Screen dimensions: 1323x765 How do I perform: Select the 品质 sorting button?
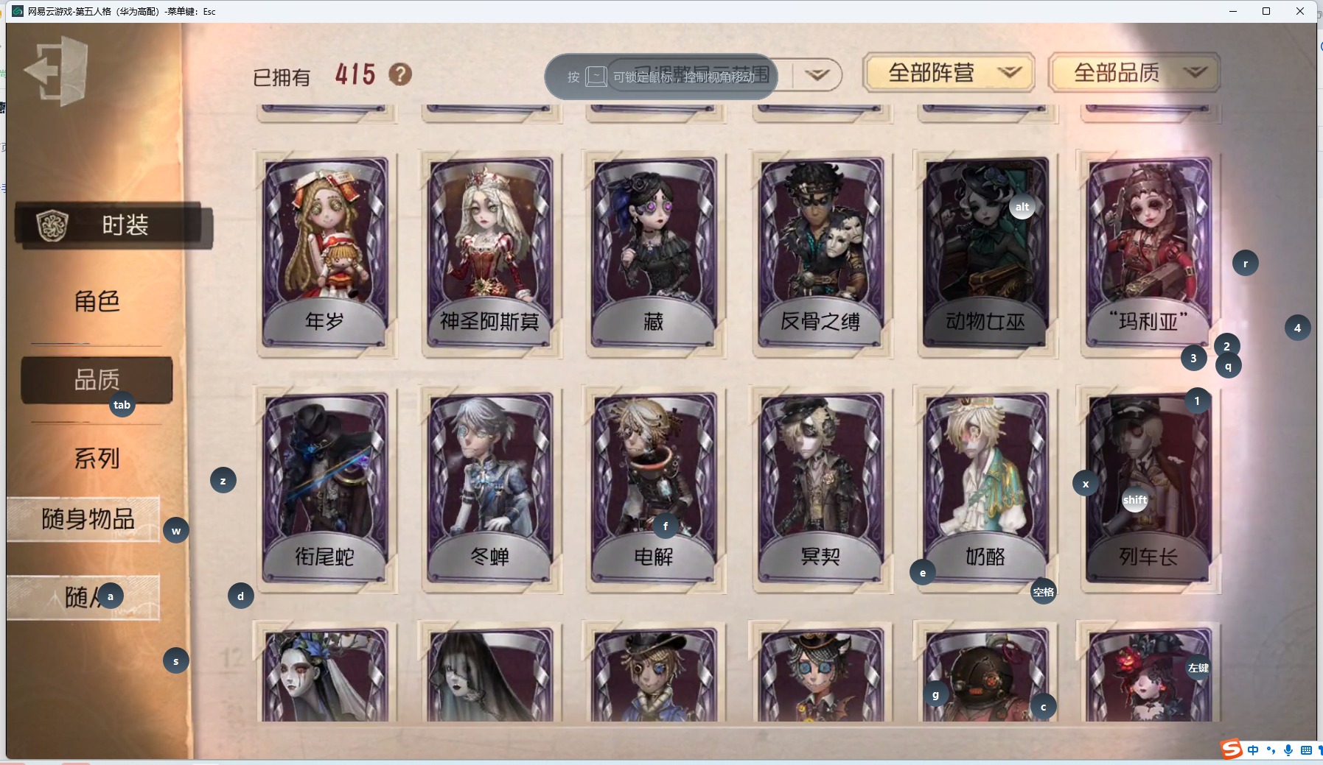point(97,380)
